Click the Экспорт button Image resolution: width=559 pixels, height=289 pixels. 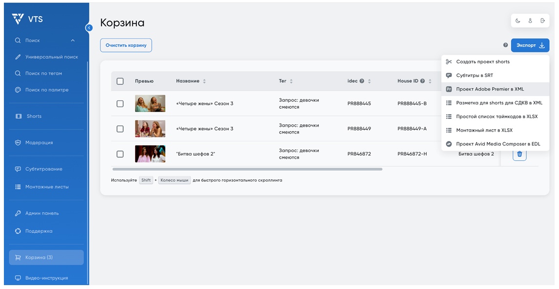(x=530, y=45)
